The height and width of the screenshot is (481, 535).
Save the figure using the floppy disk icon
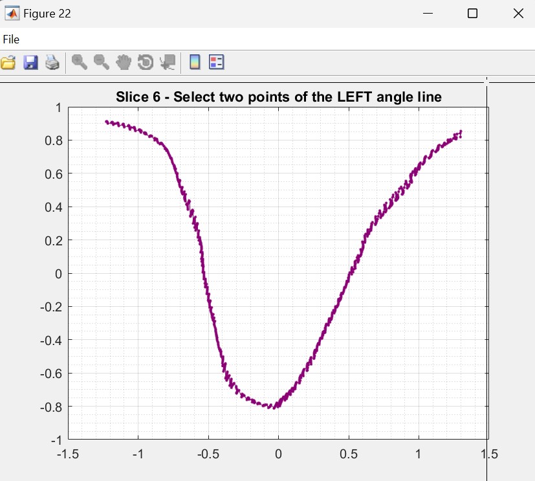30,62
